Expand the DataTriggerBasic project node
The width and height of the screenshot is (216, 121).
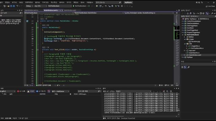182,26
